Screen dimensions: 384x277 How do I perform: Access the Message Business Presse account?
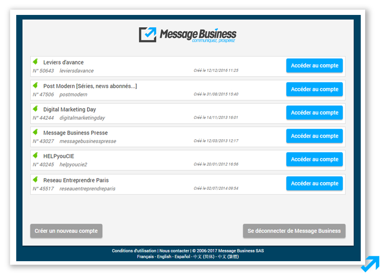315,136
